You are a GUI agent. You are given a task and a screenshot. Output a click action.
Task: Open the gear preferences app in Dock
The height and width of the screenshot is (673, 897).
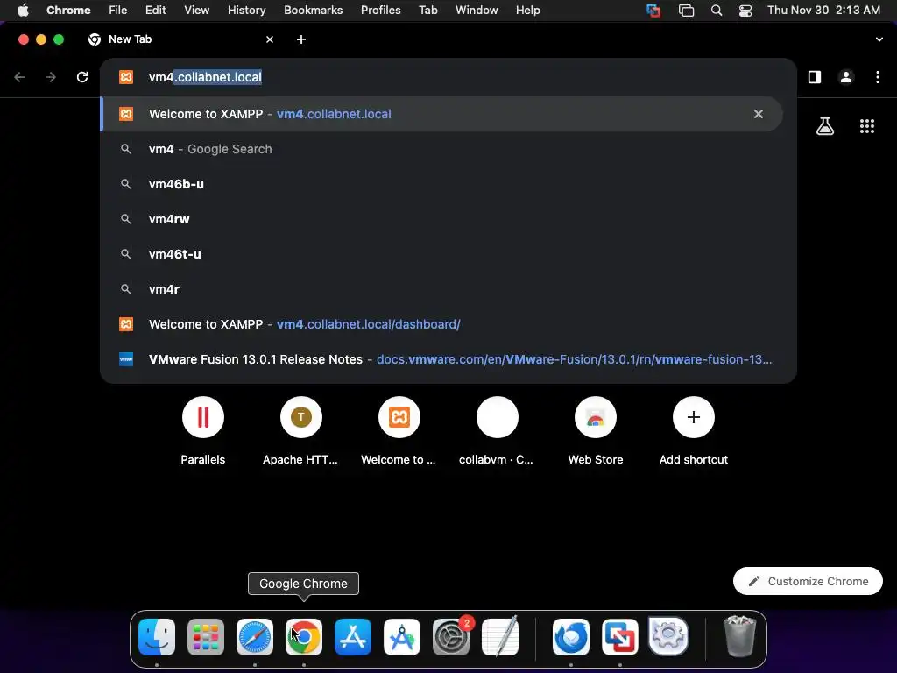point(668,635)
